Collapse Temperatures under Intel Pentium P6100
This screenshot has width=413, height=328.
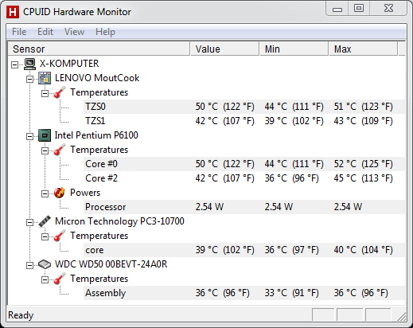pos(45,150)
